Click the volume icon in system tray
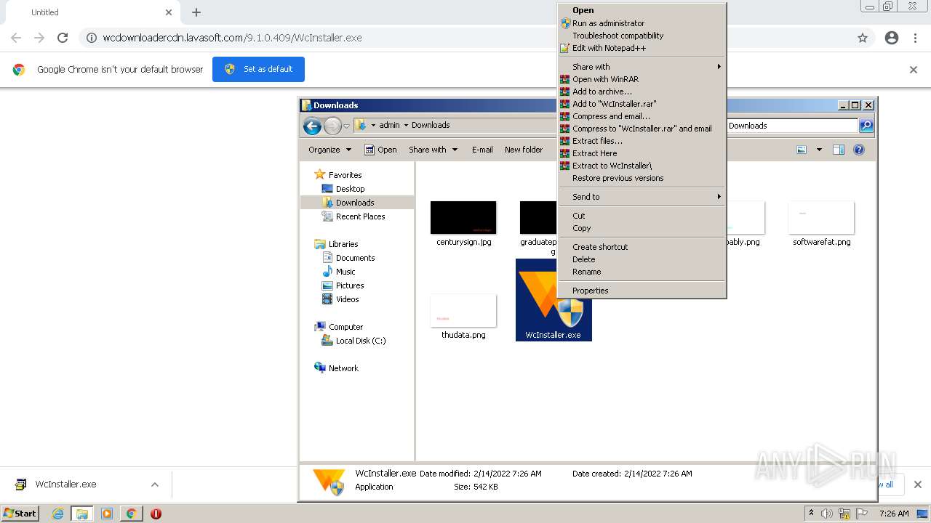The height and width of the screenshot is (523, 931). (827, 514)
